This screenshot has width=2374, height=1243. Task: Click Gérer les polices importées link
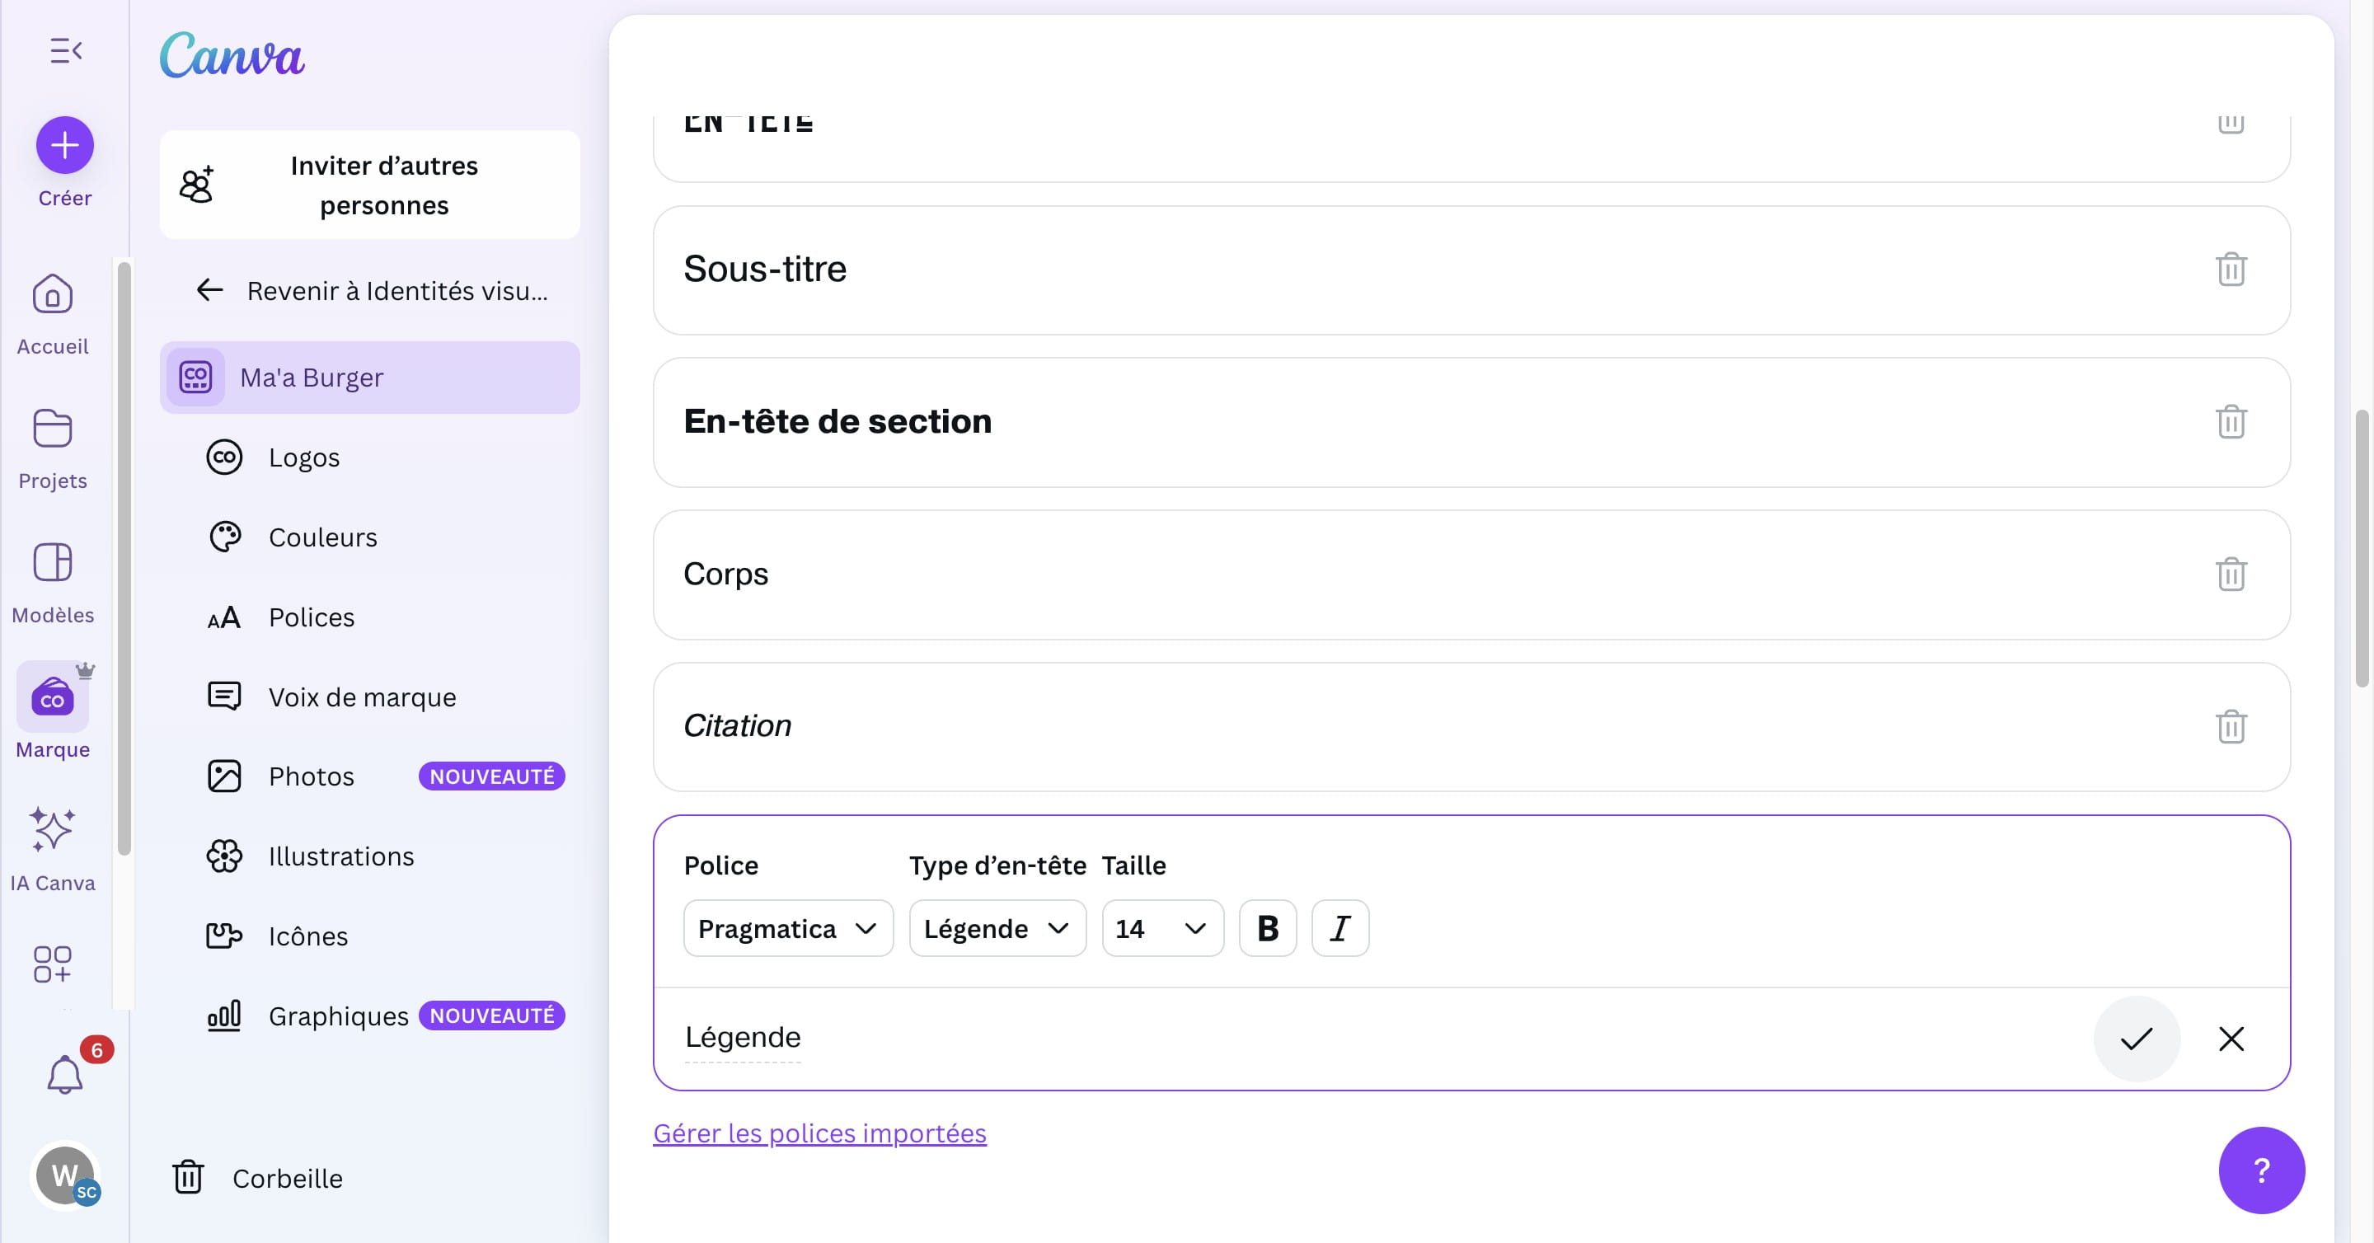point(819,1133)
